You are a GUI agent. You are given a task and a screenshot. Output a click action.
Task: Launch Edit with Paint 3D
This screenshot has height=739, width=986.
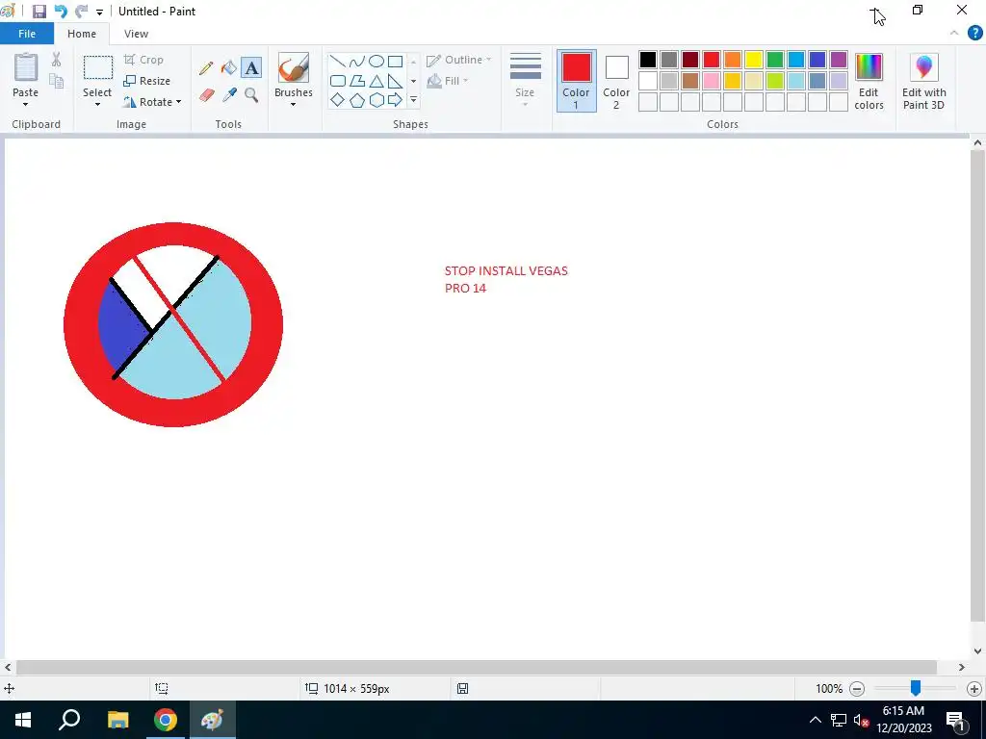point(923,82)
